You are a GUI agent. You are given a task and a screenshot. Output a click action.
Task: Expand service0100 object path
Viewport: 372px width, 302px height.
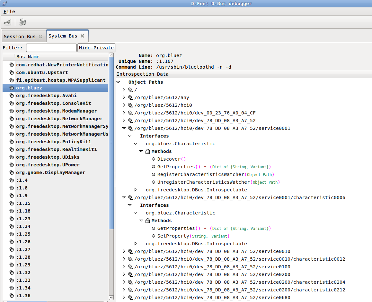[x=124, y=266]
